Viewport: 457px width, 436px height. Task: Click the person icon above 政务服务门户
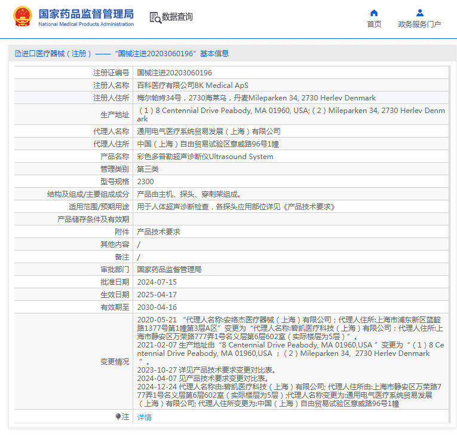coord(419,13)
